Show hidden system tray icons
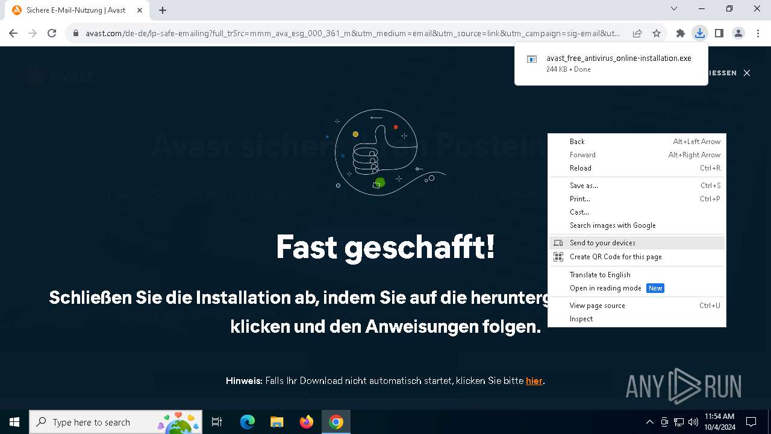The image size is (771, 434). click(x=649, y=422)
